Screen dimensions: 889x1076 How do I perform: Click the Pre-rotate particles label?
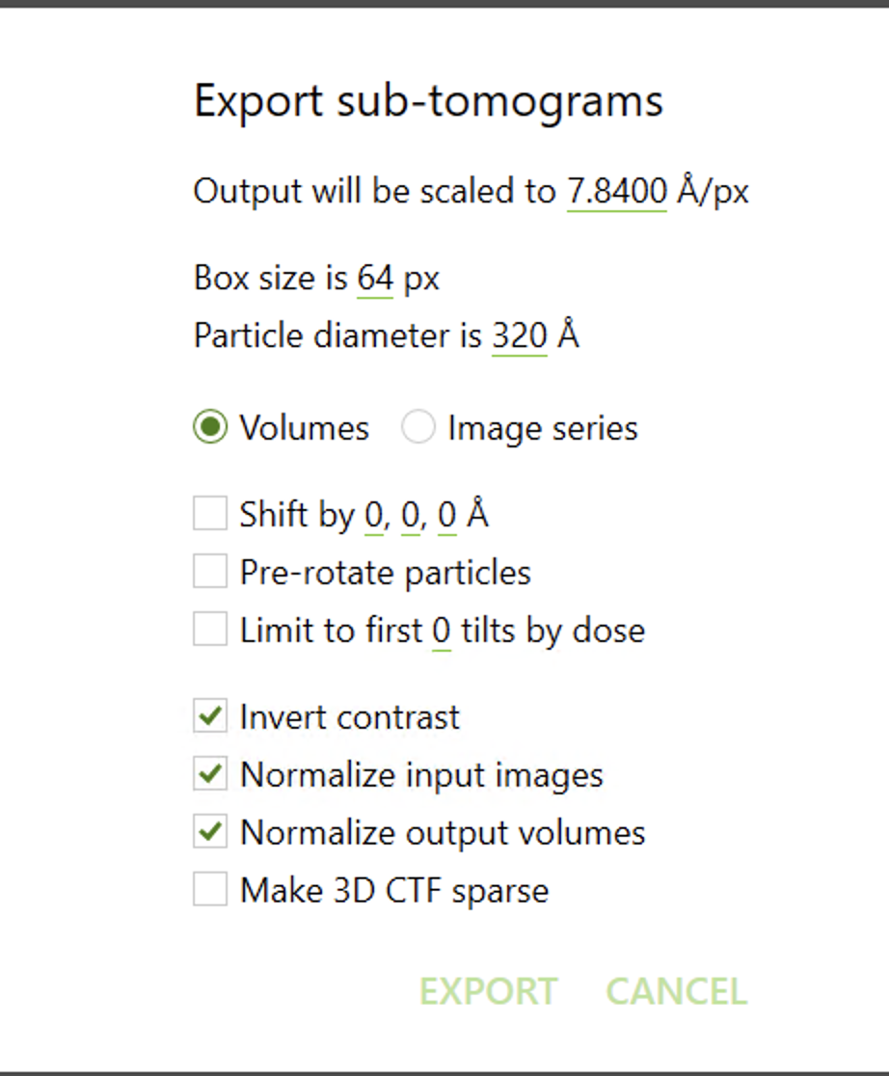[385, 573]
